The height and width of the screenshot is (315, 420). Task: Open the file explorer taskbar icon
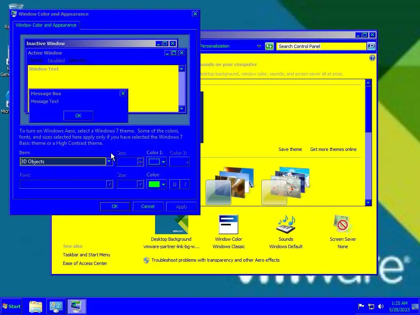coord(36,306)
